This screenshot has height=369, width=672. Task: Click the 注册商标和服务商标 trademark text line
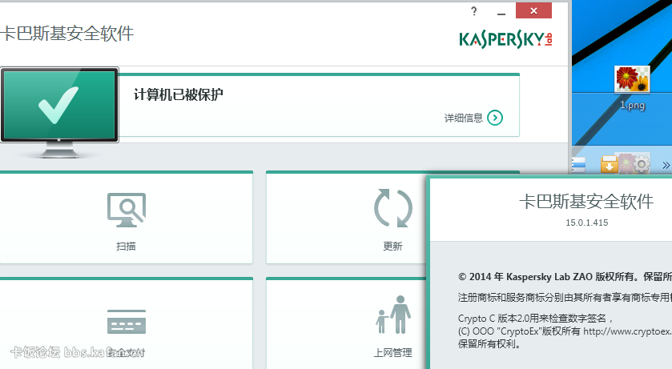pos(565,297)
